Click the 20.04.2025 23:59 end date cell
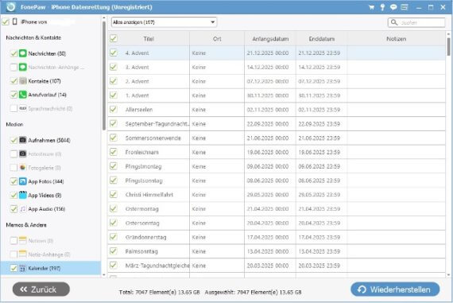 319,223
